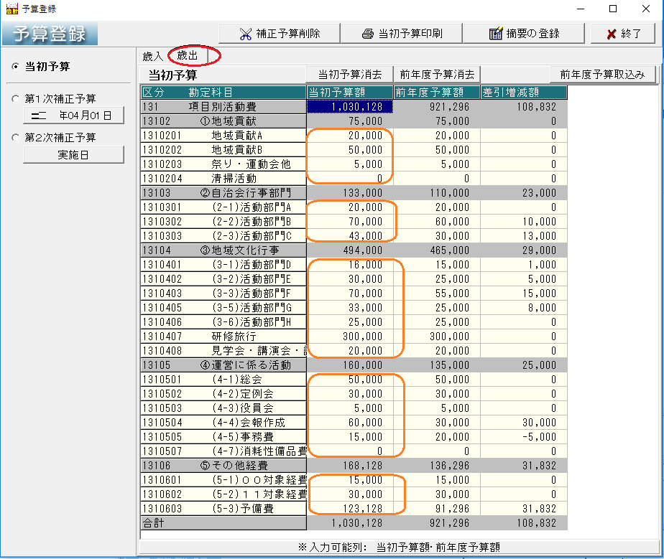Select 当初予算額 cell for 研修旅行
The height and width of the screenshot is (559, 664).
pyautogui.click(x=349, y=337)
